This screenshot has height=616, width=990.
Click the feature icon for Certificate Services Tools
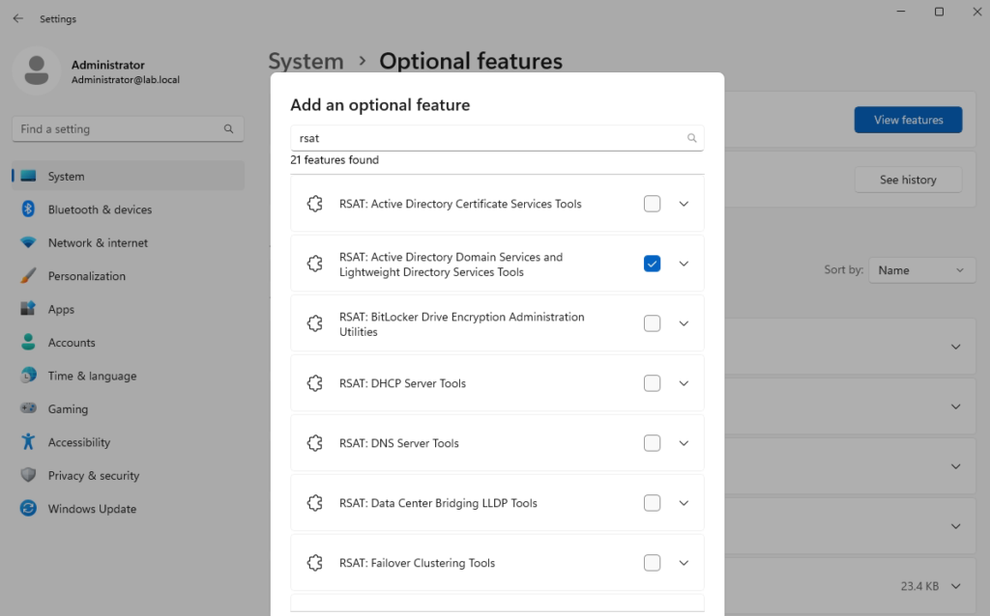(314, 204)
